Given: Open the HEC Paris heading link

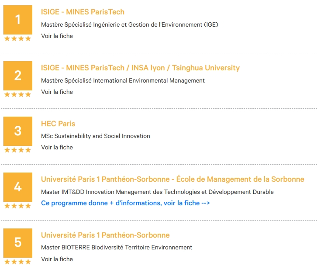Looking at the screenshot, I should tap(58, 124).
